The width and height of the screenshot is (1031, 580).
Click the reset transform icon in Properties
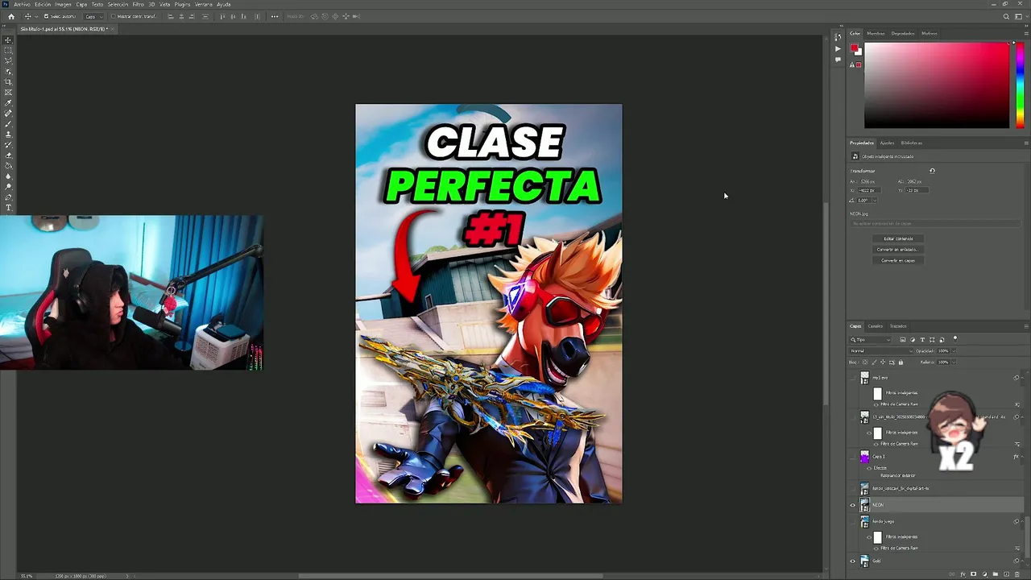(x=932, y=171)
